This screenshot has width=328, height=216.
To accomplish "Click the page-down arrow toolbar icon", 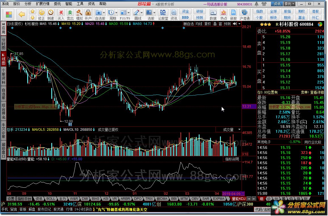I will pos(32,18).
